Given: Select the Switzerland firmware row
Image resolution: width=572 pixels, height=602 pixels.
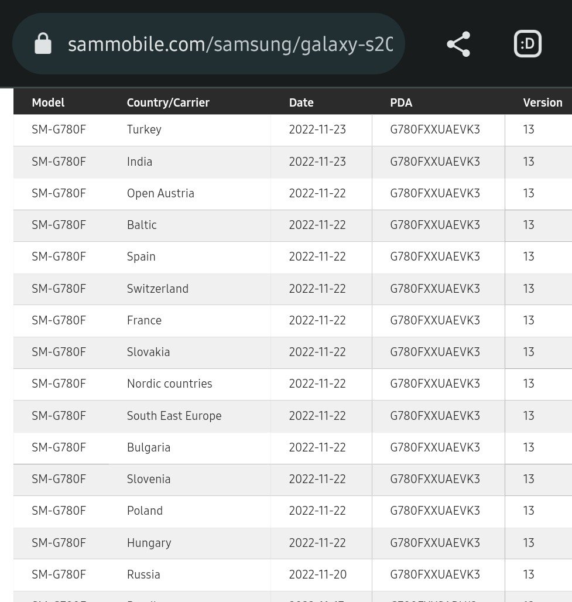Looking at the screenshot, I should tap(157, 289).
